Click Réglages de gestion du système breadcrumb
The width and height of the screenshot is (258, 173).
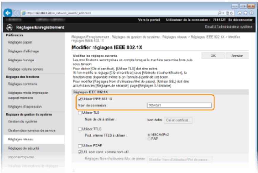136,37
